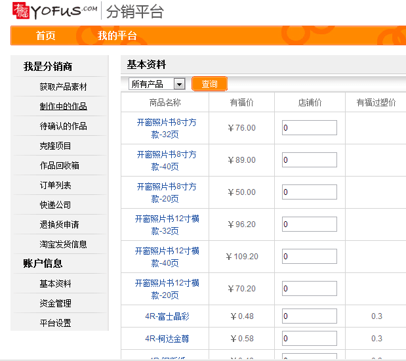Open 作品回收箱 sidebar link
The width and height of the screenshot is (406, 361).
pos(59,165)
